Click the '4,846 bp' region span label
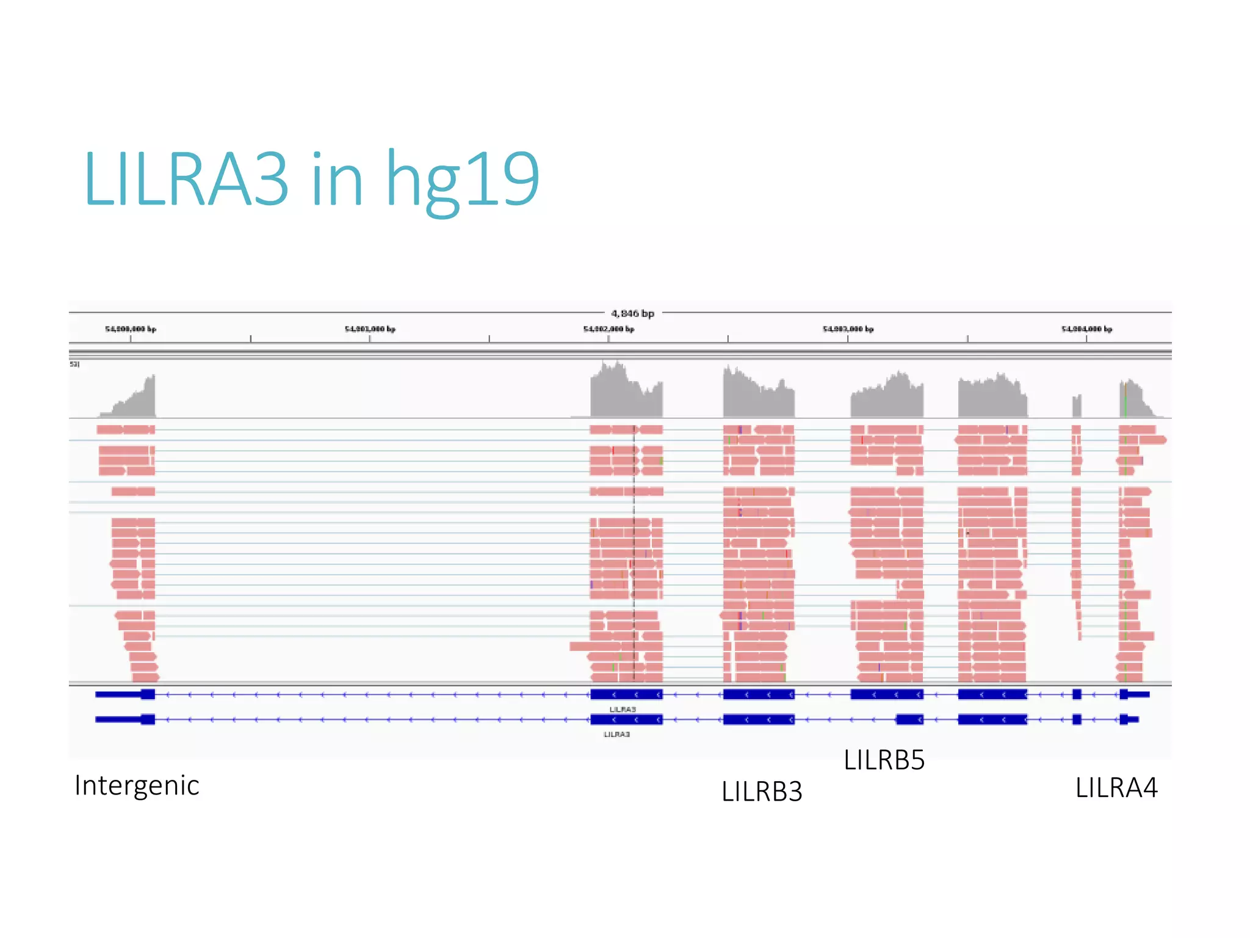This screenshot has height=938, width=1250. [632, 313]
